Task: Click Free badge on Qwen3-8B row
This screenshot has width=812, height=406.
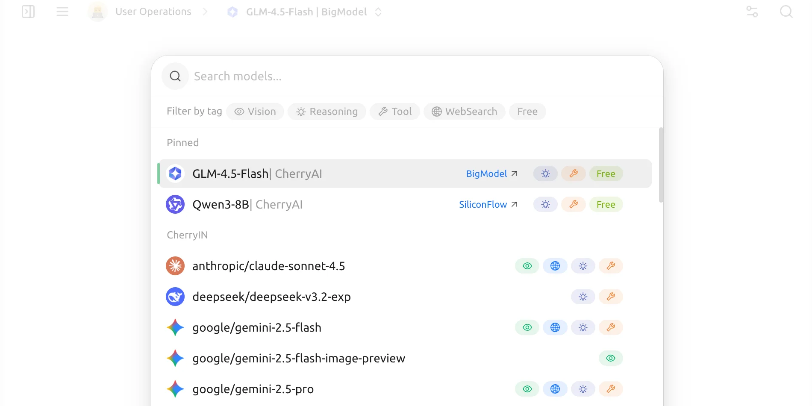Action: [606, 204]
